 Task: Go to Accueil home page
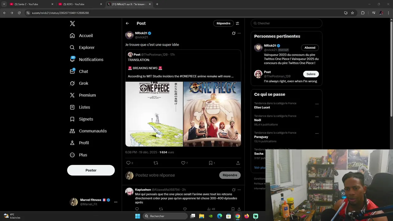click(81, 36)
